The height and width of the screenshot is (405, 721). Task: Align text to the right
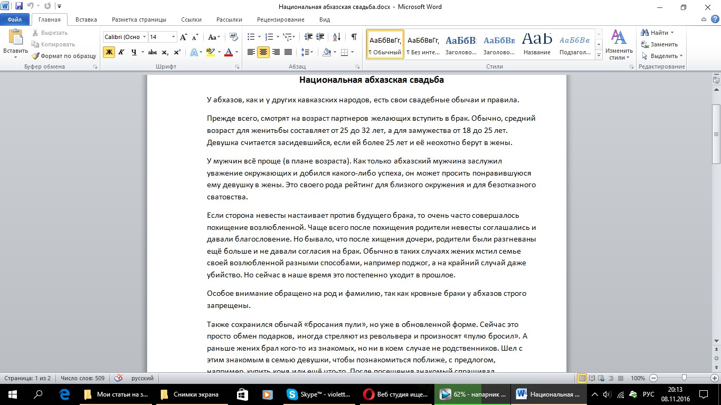tap(276, 52)
